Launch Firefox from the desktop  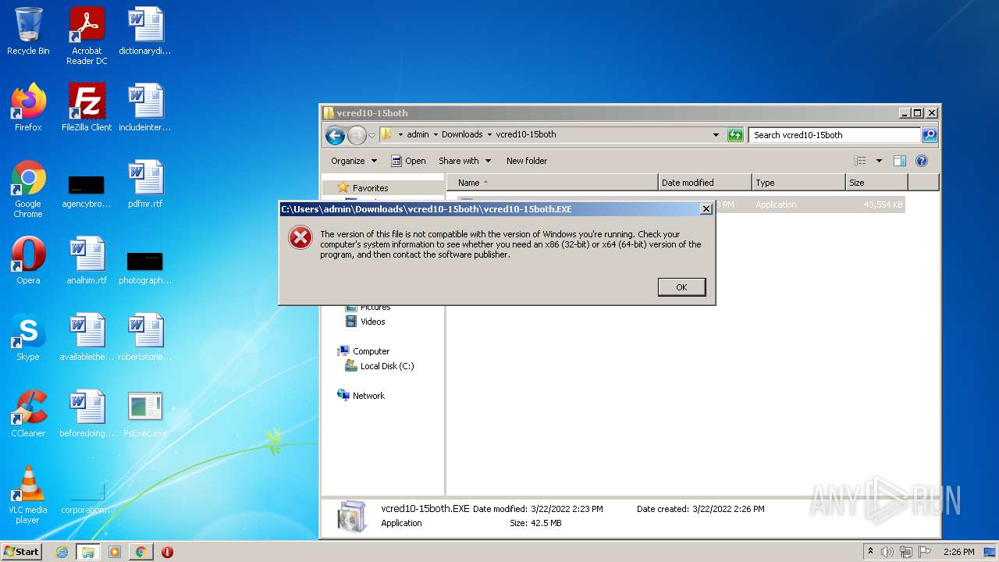(28, 108)
